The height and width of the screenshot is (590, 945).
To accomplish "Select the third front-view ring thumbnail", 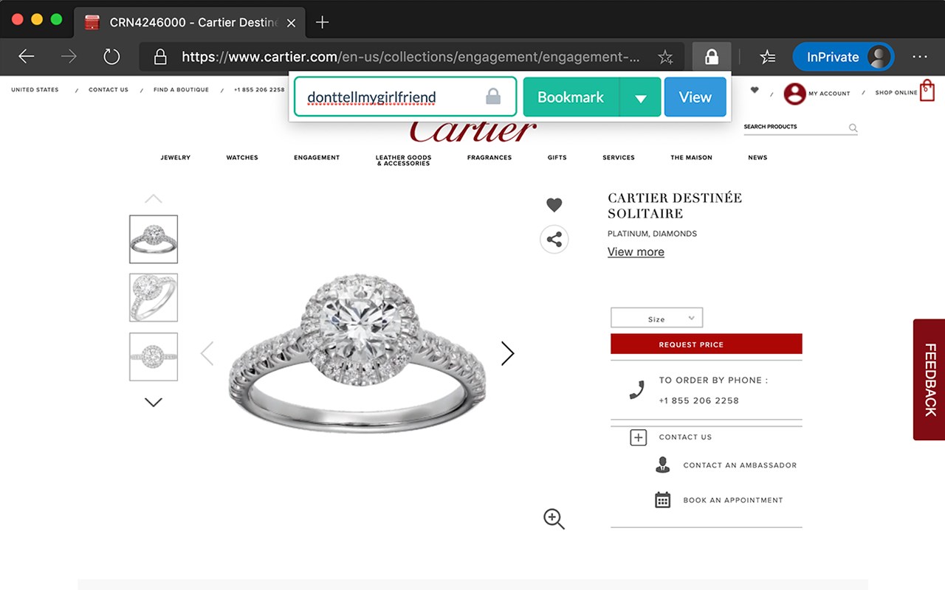I will point(154,356).
